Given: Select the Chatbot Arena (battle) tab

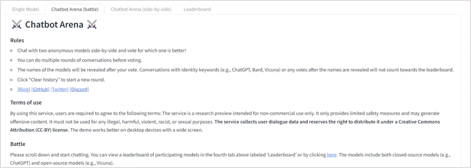Looking at the screenshot, I should click(x=75, y=9).
